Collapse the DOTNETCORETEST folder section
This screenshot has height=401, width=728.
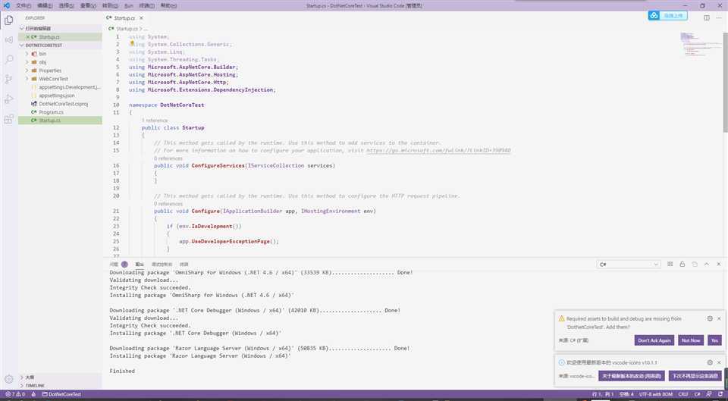pyautogui.click(x=61, y=45)
